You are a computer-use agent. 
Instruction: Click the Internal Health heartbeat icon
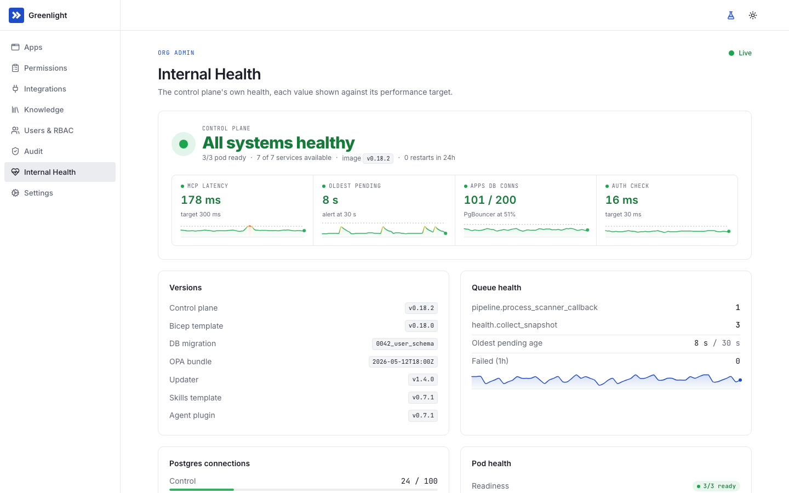click(x=15, y=172)
